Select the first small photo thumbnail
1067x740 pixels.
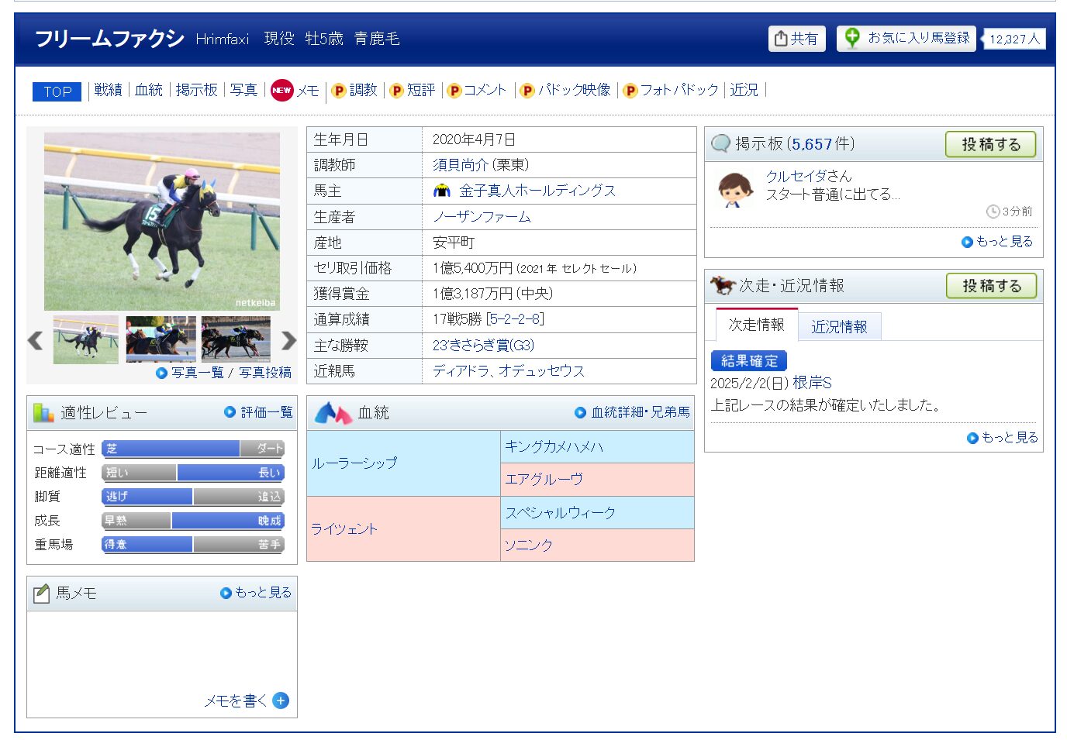86,339
